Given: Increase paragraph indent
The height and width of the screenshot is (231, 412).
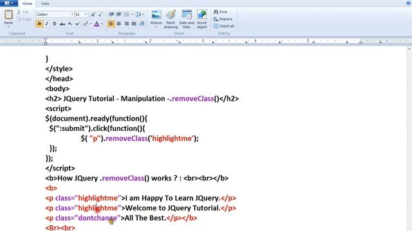Looking at the screenshot, I should point(118,14).
